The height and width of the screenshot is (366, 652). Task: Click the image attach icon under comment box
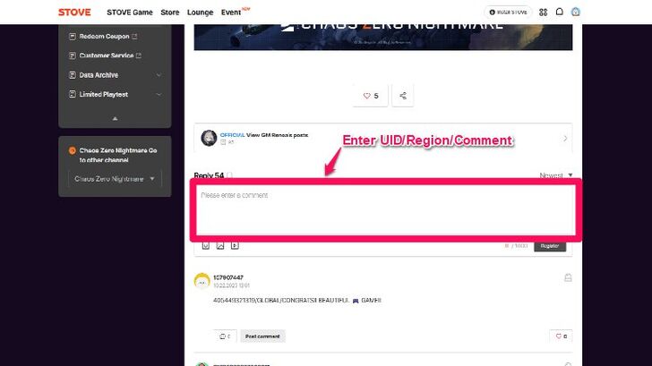click(x=219, y=245)
